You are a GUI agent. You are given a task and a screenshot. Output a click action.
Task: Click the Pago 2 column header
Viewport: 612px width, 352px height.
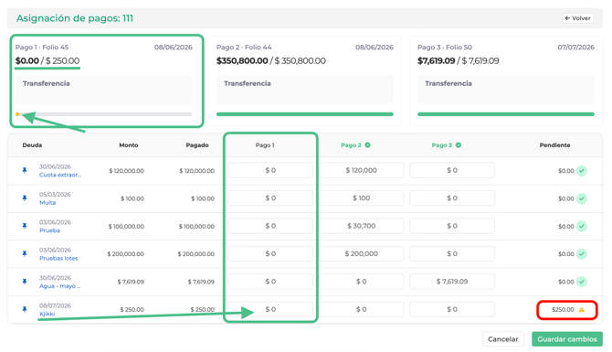click(x=352, y=145)
